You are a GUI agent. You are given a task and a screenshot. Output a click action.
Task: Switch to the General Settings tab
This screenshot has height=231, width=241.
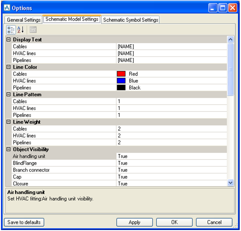(x=24, y=20)
